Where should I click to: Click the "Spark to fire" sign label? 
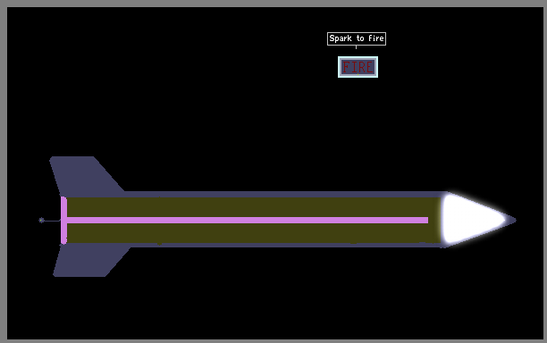pos(357,38)
